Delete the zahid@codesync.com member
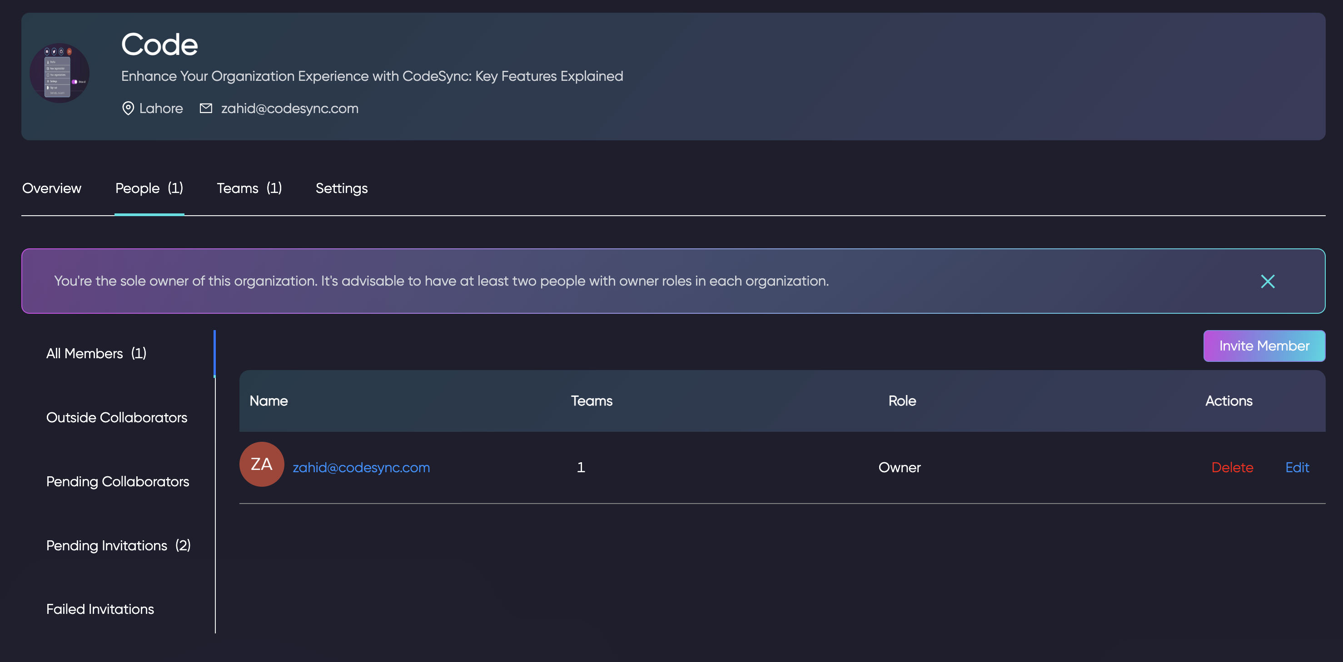The height and width of the screenshot is (662, 1343). coord(1232,467)
